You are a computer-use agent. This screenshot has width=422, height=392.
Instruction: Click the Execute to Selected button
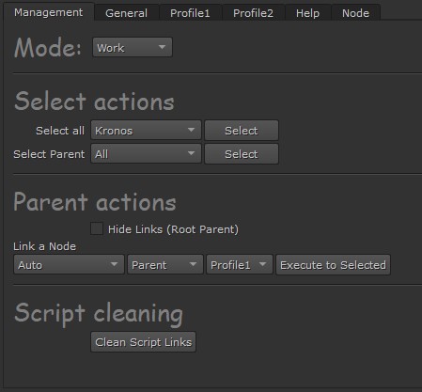pyautogui.click(x=333, y=265)
